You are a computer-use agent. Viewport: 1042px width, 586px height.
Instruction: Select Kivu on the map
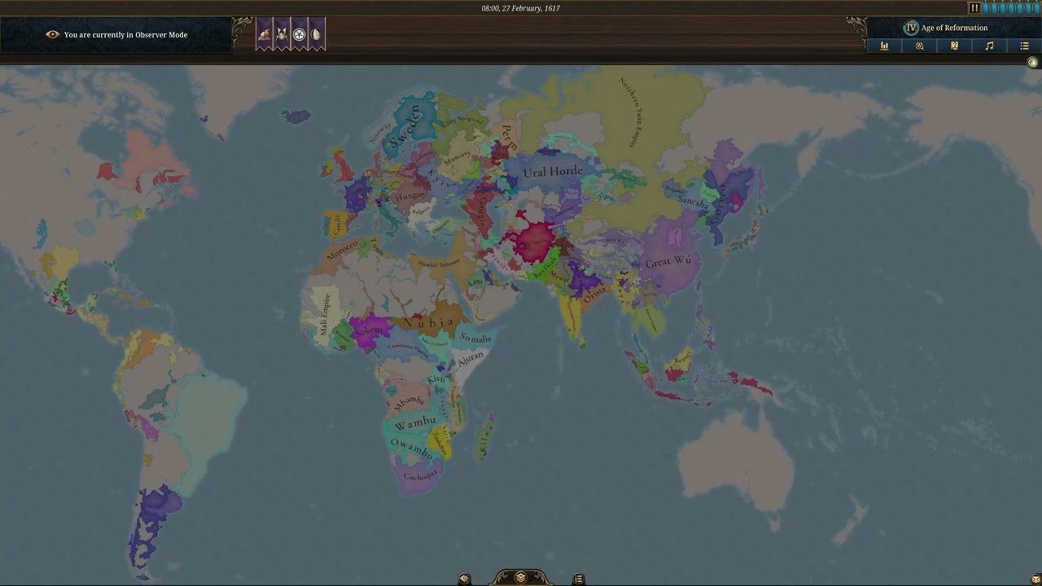(x=436, y=379)
